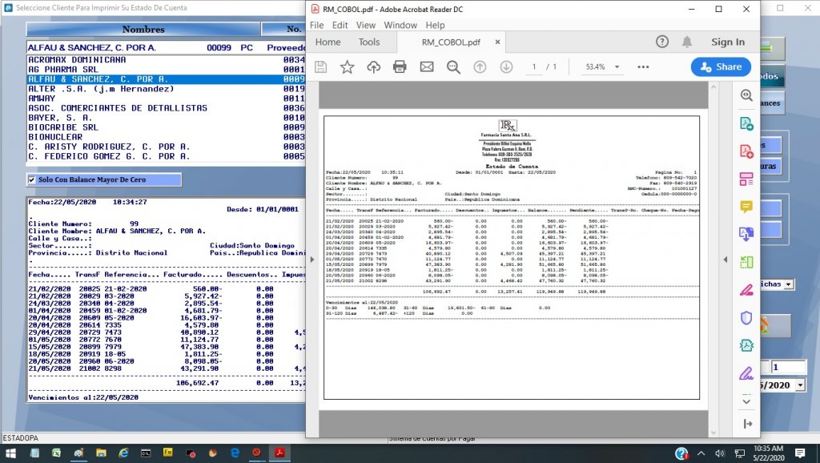Expand the zoom level 53.4% dropdown
Image resolution: width=820 pixels, height=463 pixels.
617,67
